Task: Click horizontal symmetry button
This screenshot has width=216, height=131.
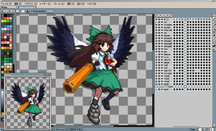Action: [x=48, y=11]
